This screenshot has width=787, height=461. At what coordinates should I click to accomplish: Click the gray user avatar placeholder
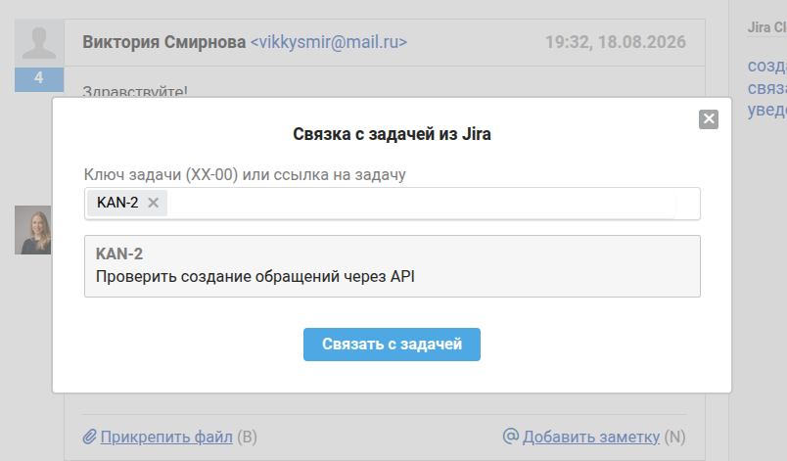[39, 43]
